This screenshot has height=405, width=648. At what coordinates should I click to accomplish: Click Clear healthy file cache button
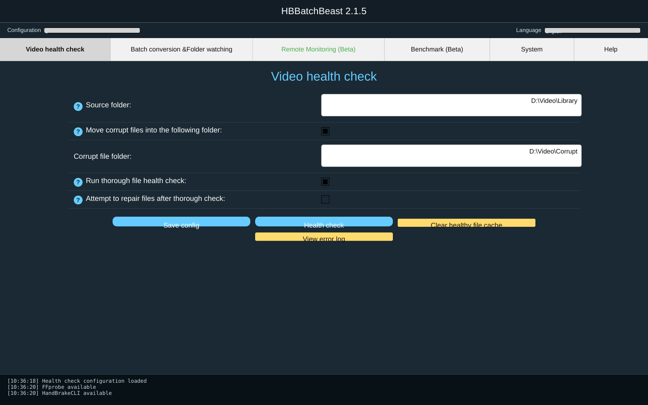[467, 223]
